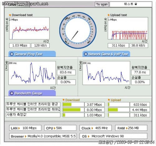Click the OS Microsoft Windows 98 field
The image size is (156, 146).
point(114,136)
